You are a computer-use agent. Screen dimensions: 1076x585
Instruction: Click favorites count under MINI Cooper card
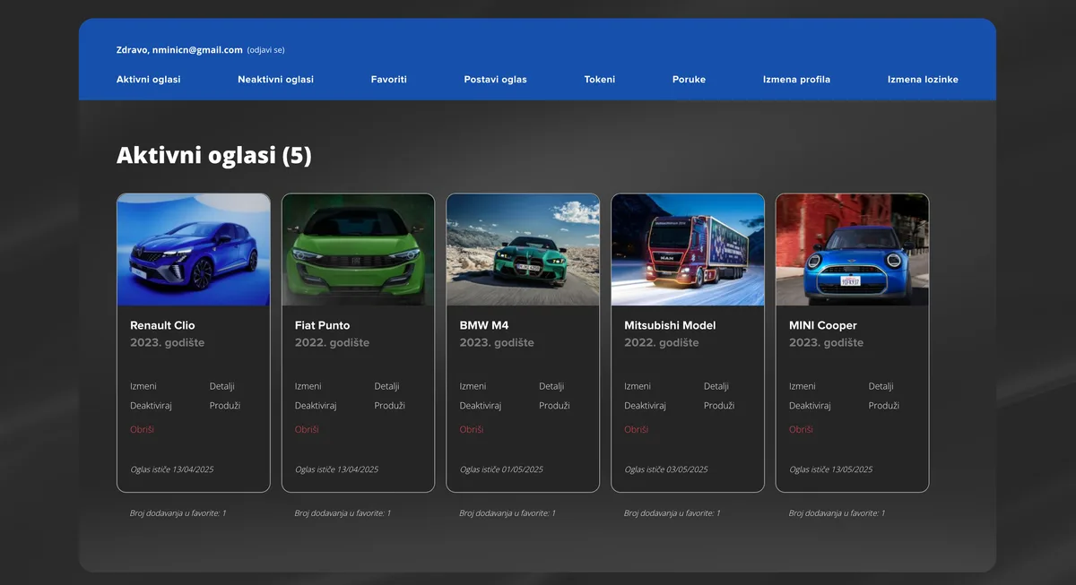tap(837, 513)
